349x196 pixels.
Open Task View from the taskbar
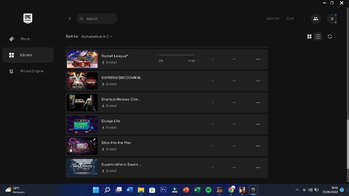119,190
